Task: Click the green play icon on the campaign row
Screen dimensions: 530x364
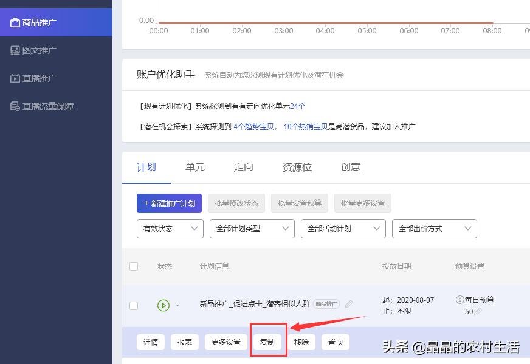Action: [163, 306]
